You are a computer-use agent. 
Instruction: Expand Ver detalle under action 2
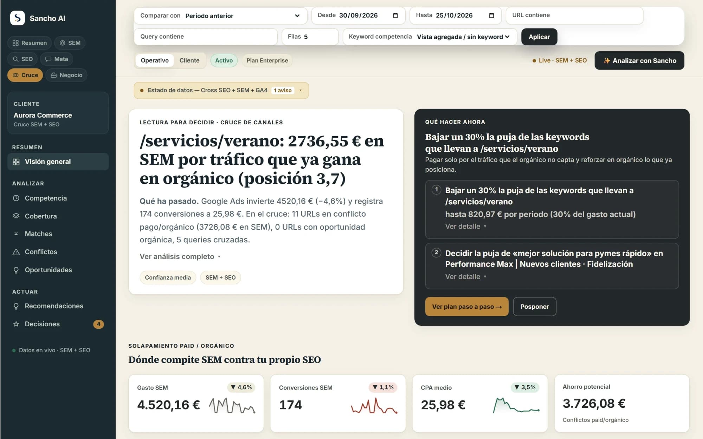466,277
